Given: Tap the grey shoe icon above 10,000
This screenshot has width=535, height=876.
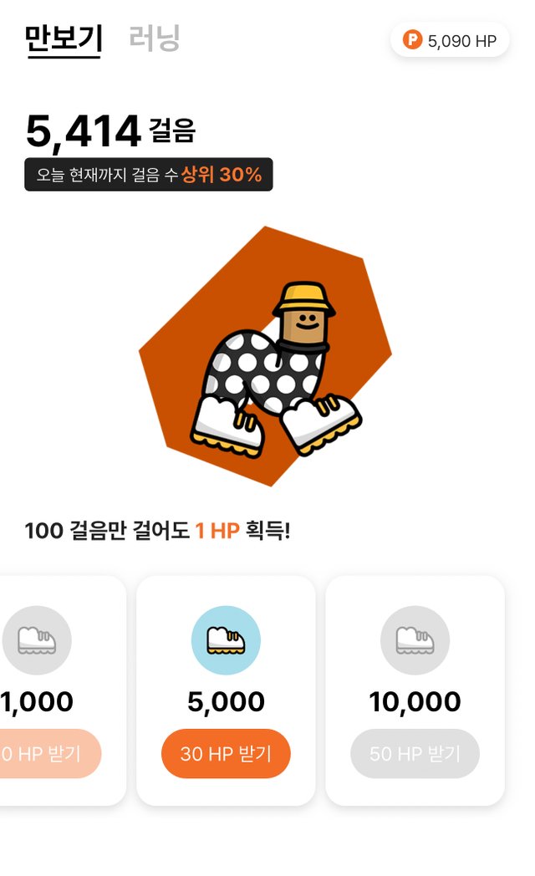Looking at the screenshot, I should (415, 640).
